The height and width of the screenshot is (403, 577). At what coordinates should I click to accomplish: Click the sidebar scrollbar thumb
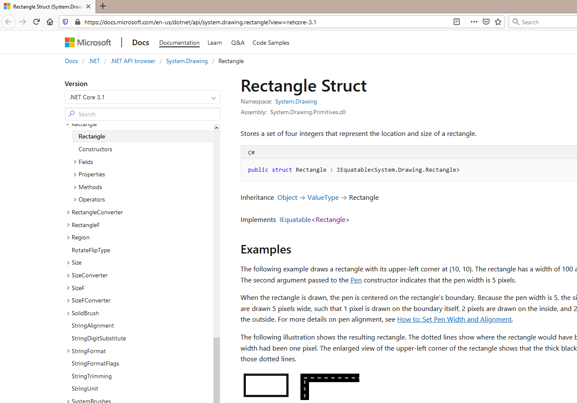click(x=216, y=370)
